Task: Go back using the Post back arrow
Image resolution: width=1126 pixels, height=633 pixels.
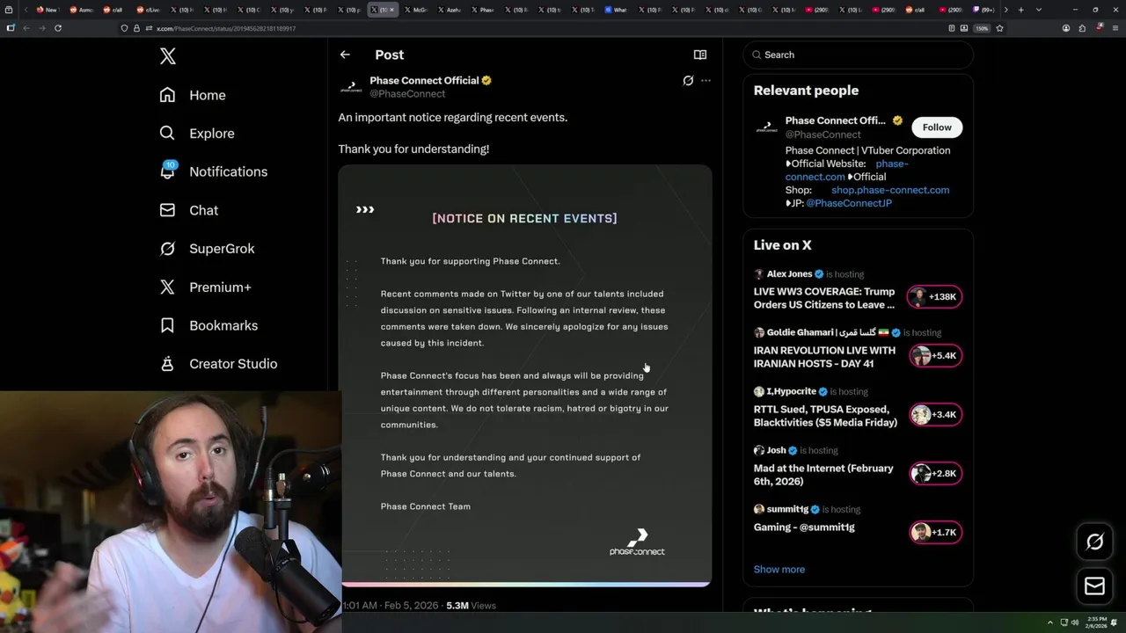Action: (345, 55)
